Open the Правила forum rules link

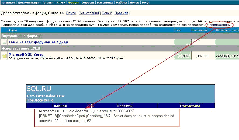(x=121, y=13)
